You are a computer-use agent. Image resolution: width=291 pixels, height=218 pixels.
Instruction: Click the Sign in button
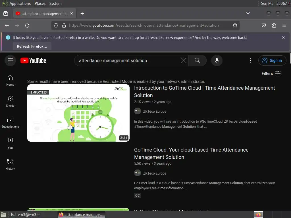272,60
